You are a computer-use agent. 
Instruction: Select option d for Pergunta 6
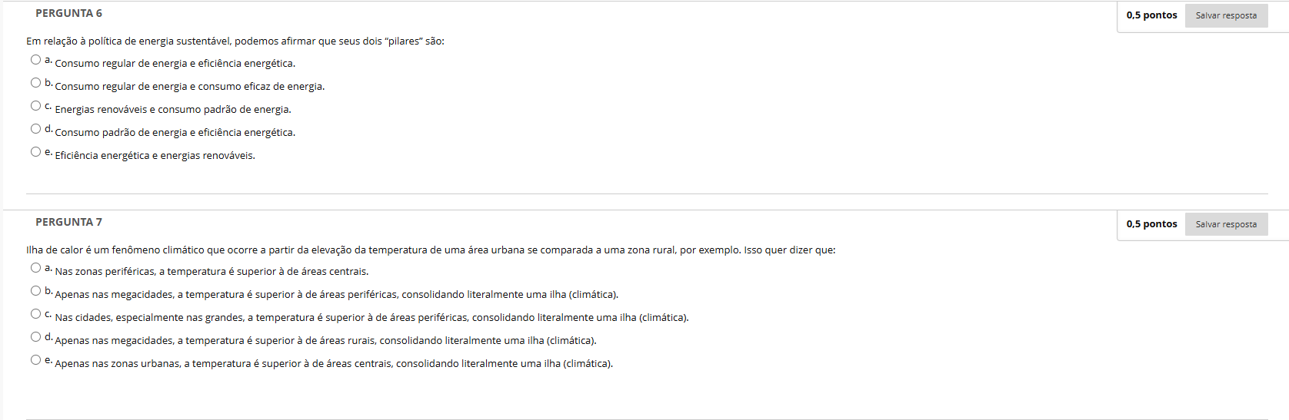tap(36, 129)
